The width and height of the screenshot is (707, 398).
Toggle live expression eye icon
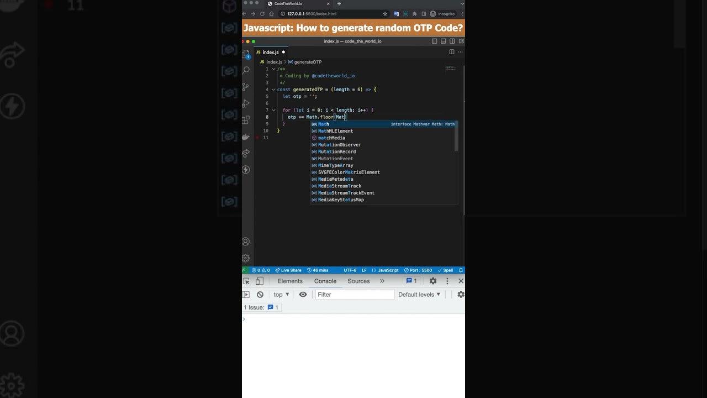click(303, 295)
